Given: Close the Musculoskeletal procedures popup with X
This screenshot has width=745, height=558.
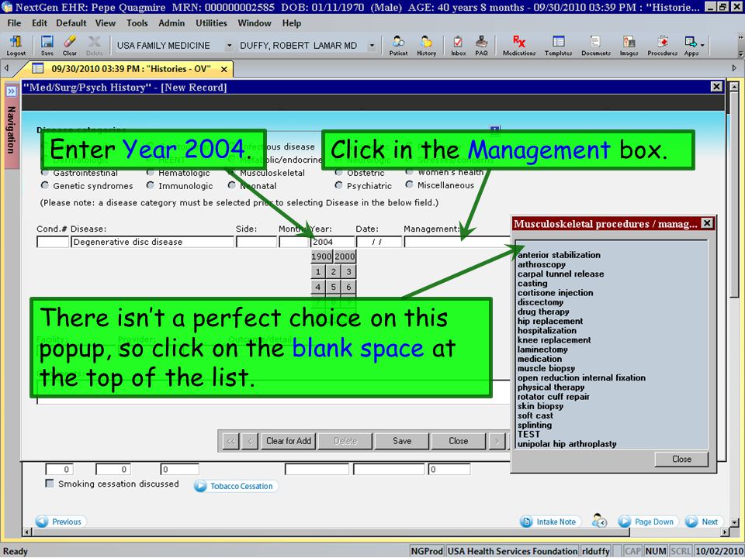Looking at the screenshot, I should tap(707, 223).
